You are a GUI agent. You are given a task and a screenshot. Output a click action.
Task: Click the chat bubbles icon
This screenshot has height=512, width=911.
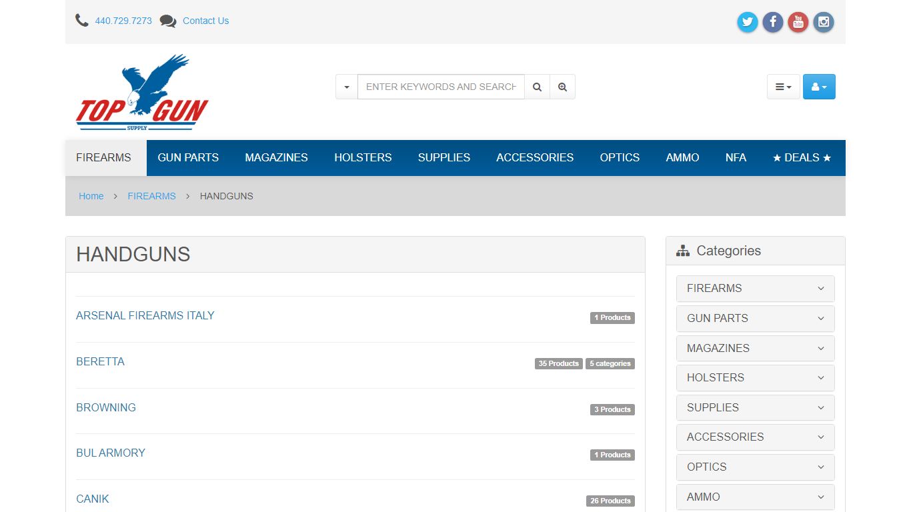(x=168, y=21)
